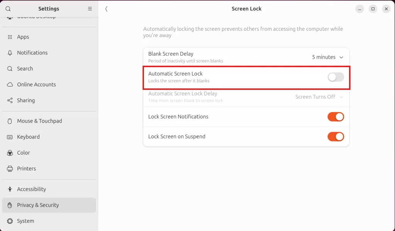Click the Sharing icon in sidebar
The image size is (395, 231).
point(10,100)
